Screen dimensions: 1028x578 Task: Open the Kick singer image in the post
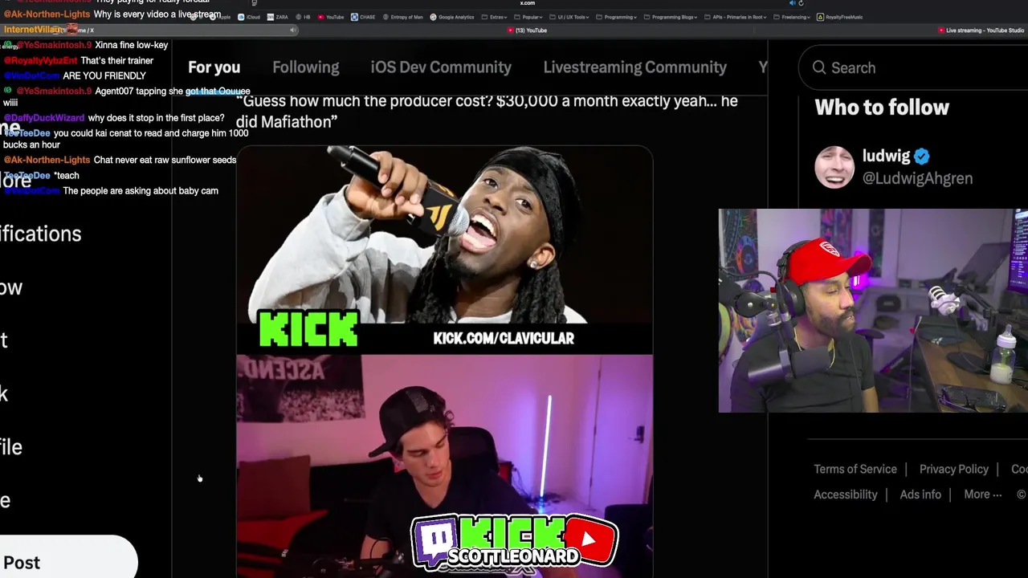tap(444, 250)
